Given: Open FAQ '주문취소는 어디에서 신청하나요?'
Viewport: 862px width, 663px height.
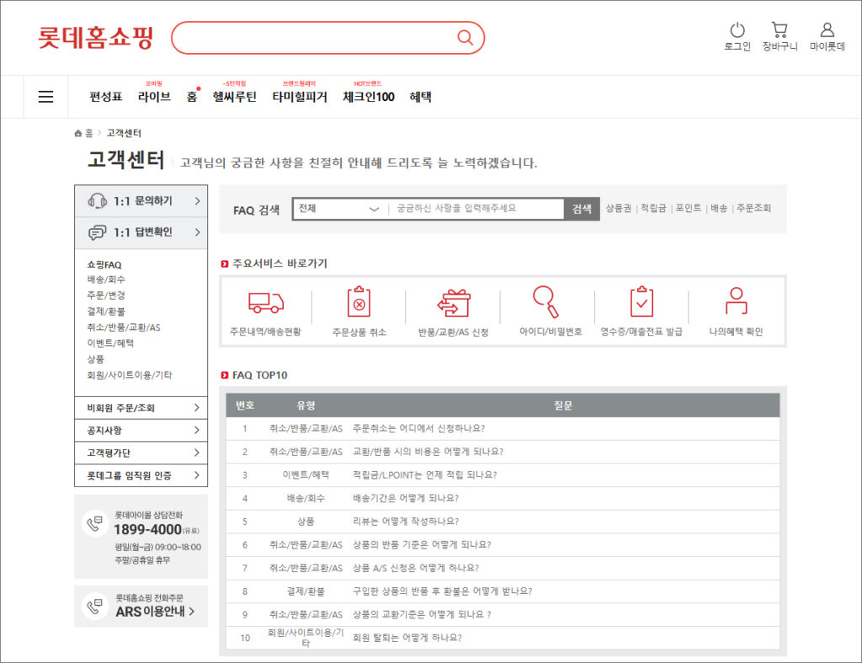Looking at the screenshot, I should pos(419,428).
